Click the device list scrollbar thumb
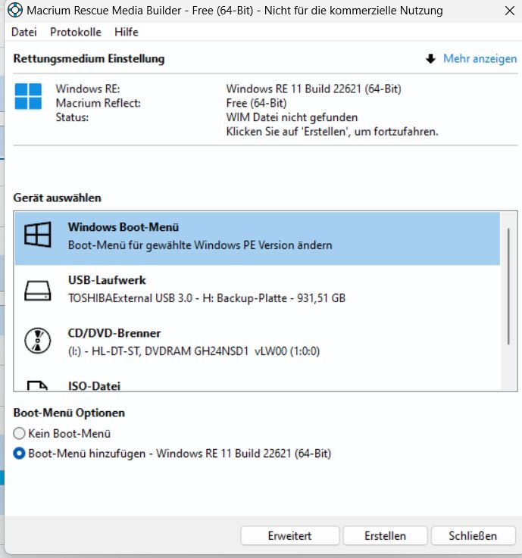The image size is (522, 558). coord(508,286)
